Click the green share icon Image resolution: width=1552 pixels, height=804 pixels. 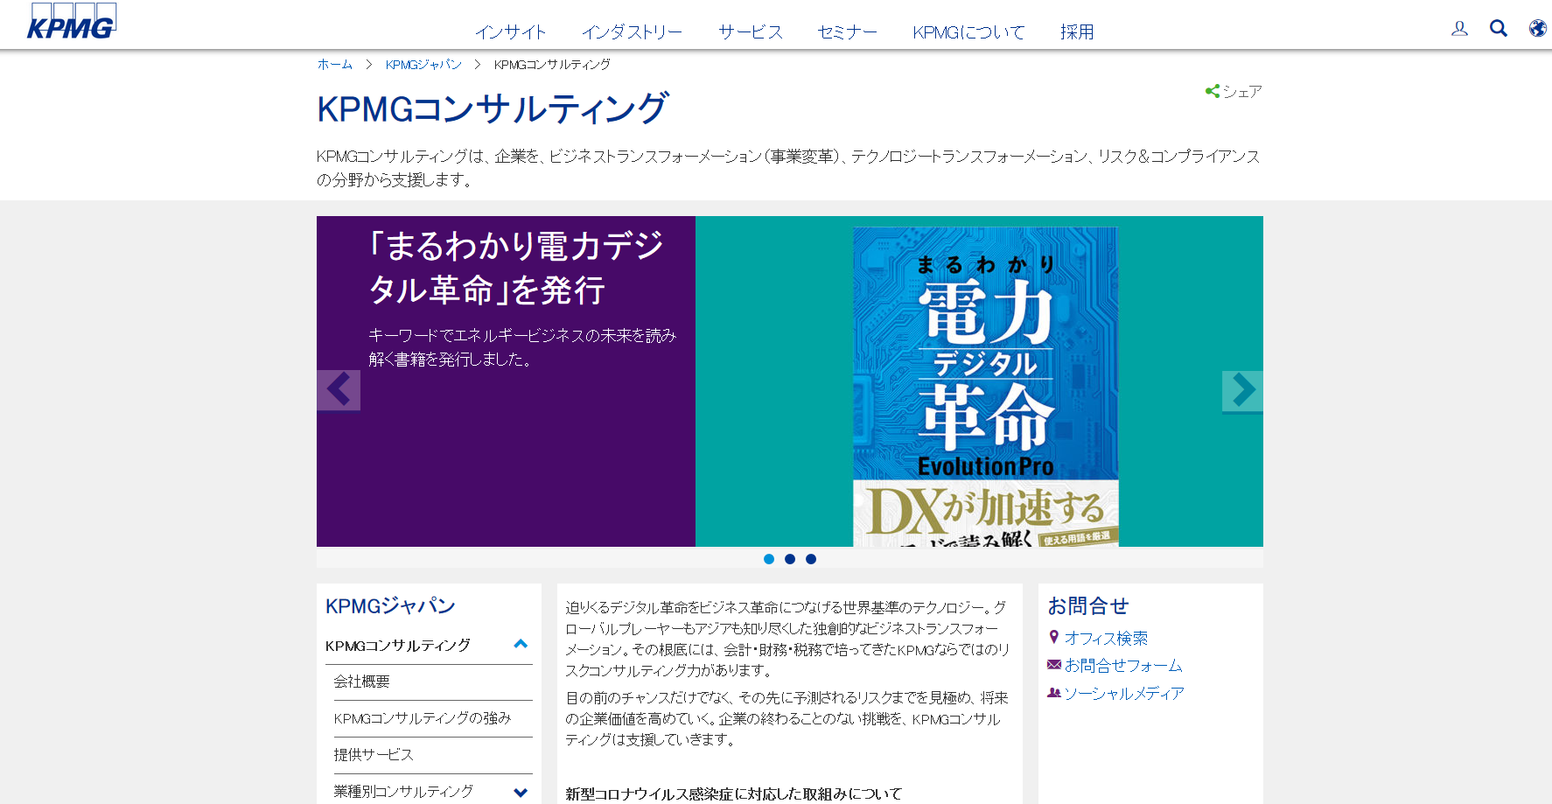pos(1212,91)
